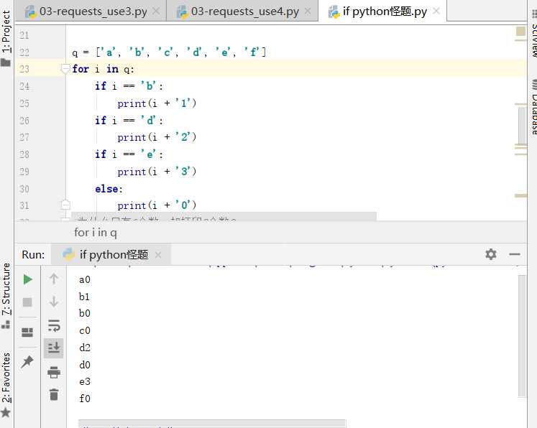Close the if python怪题 Run tab
This screenshot has width=537, height=428.
158,255
